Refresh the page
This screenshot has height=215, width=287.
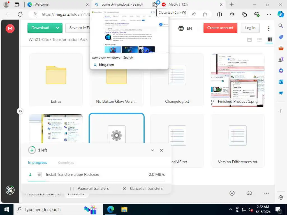click(x=20, y=14)
